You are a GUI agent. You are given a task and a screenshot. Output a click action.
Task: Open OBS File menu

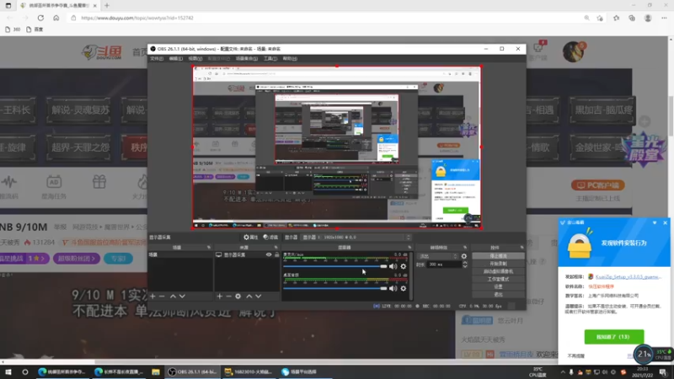[x=157, y=58]
